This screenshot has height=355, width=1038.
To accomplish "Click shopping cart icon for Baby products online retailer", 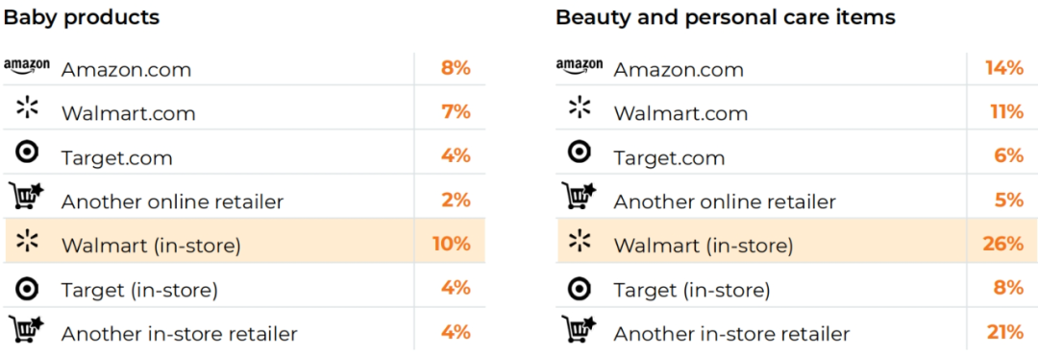I will click(x=26, y=197).
